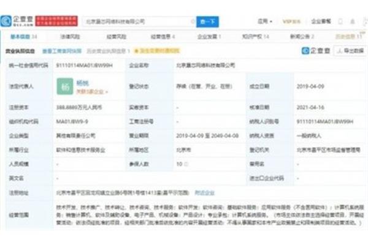Switch to the 企业发展 1 tab
The width and height of the screenshot is (368, 245).
coord(209,37)
